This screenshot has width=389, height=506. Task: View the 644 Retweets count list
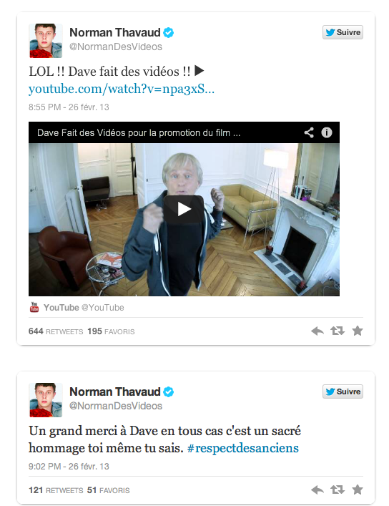point(56,331)
